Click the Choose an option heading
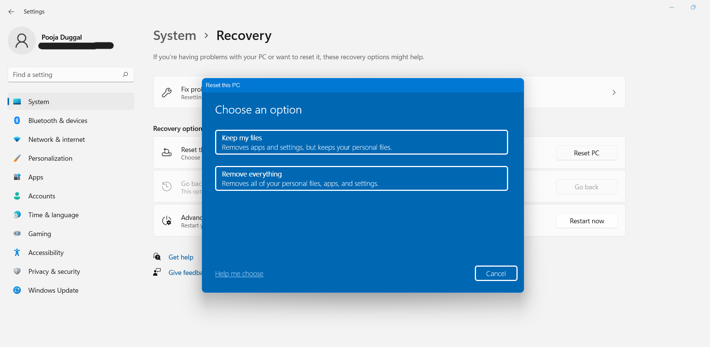The height and width of the screenshot is (347, 710). click(x=259, y=110)
